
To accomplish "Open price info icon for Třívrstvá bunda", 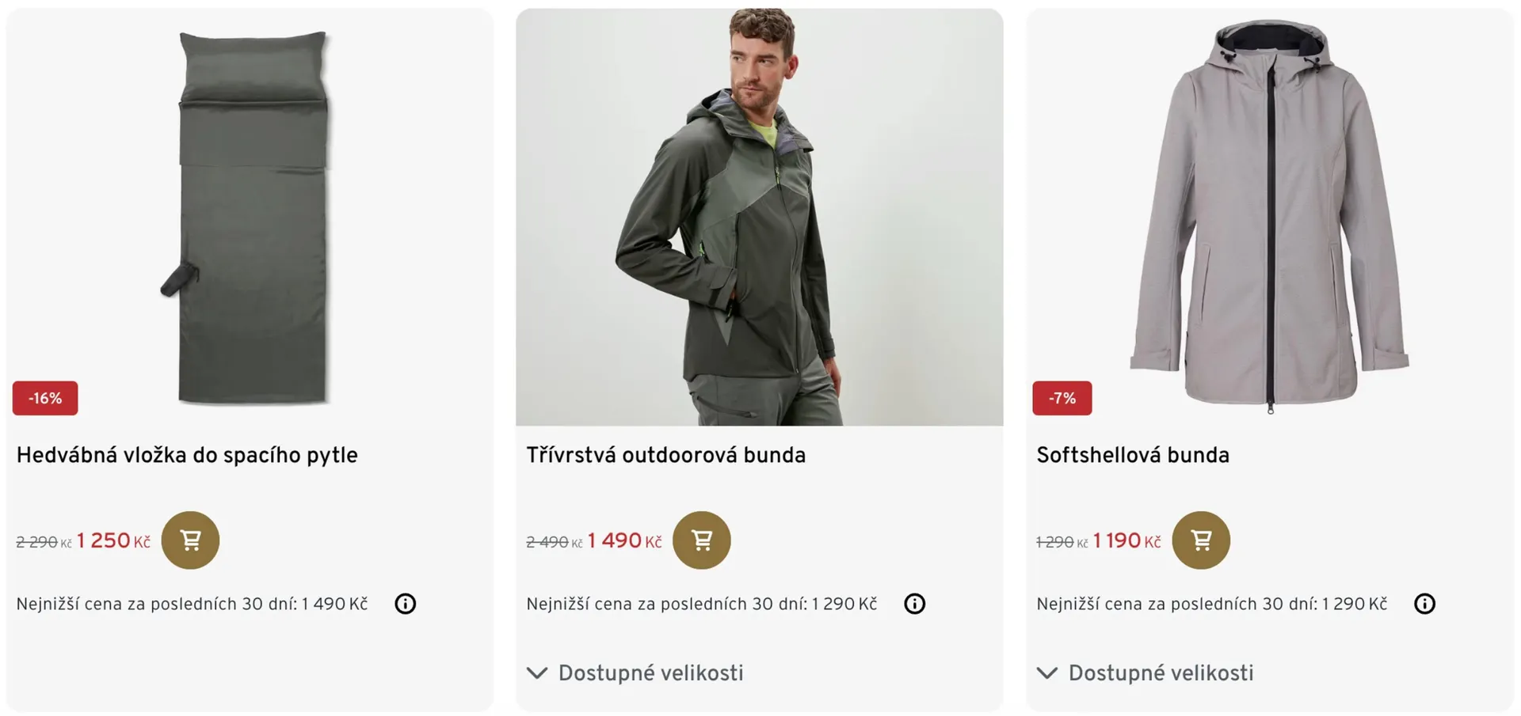I will 915,604.
